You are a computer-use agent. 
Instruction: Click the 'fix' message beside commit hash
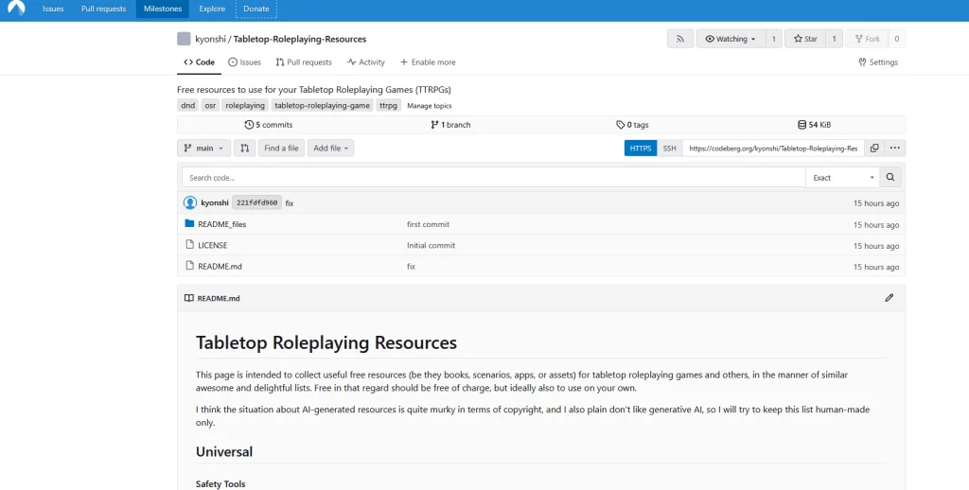[290, 203]
